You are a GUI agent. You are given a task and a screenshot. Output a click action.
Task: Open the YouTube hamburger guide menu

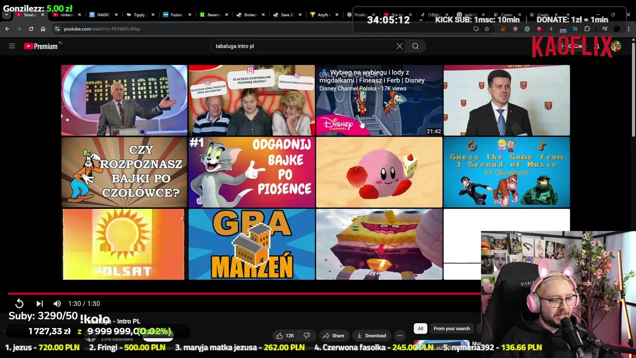tap(12, 46)
